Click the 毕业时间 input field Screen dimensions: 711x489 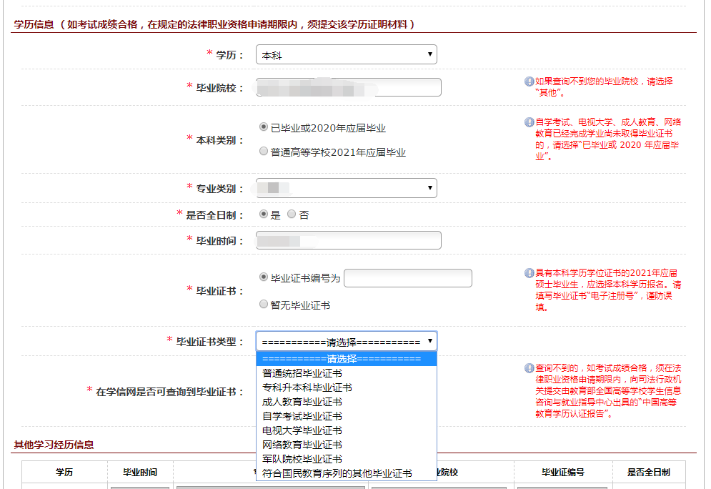349,240
